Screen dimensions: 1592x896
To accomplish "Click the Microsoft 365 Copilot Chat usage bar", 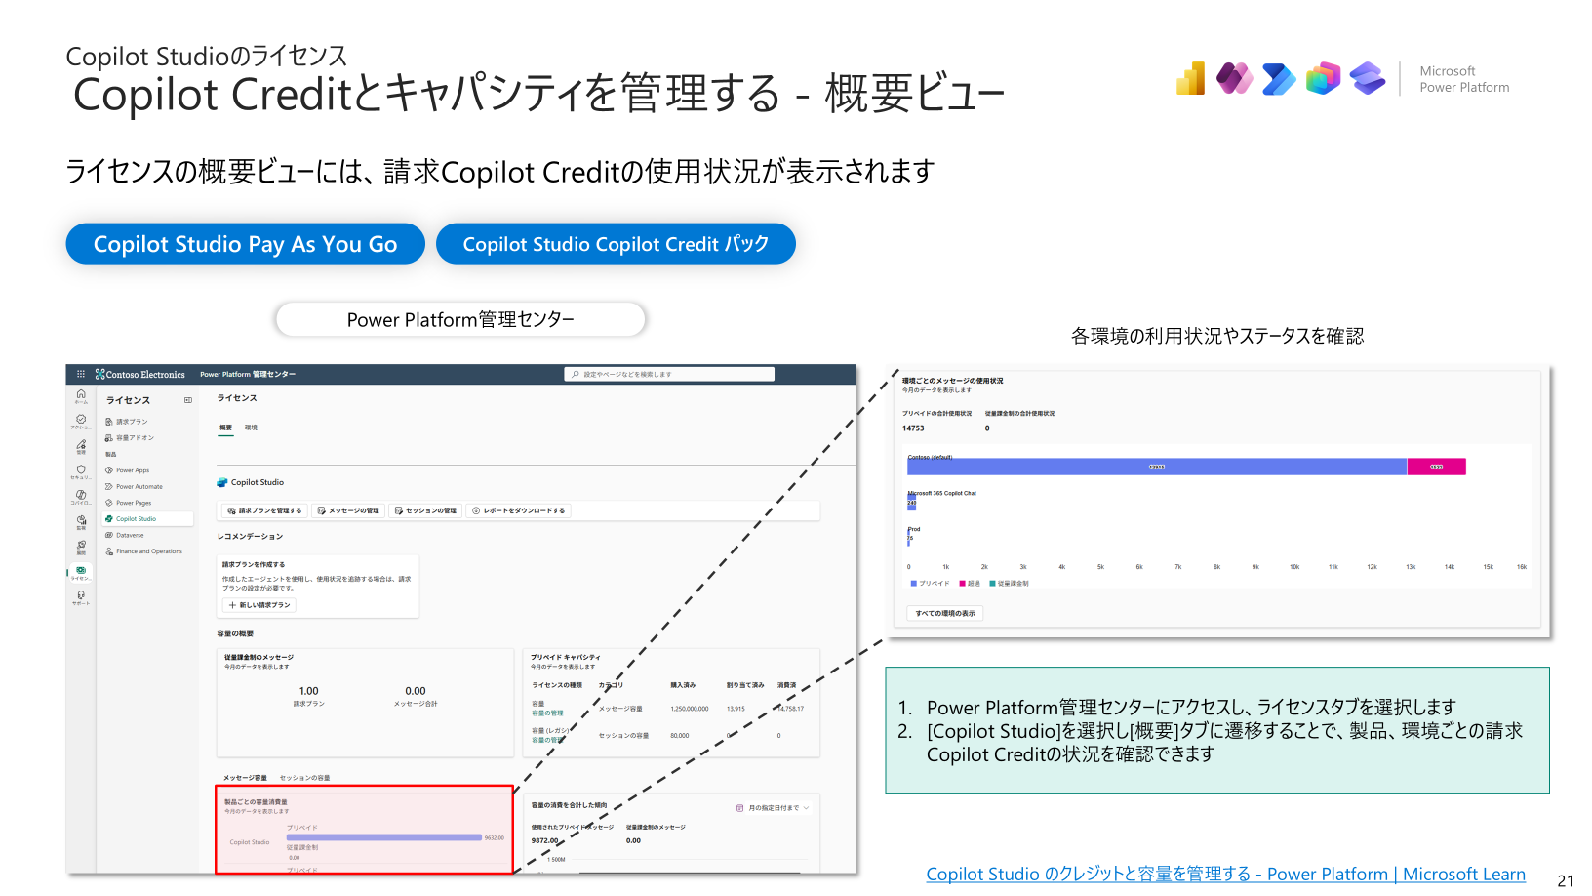I will pyautogui.click(x=912, y=504).
